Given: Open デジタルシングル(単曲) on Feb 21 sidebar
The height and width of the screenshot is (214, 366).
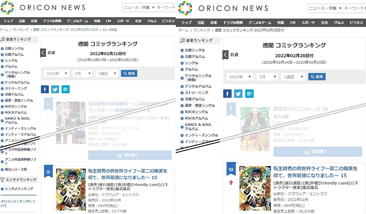Looking at the screenshot, I should pos(17,74).
